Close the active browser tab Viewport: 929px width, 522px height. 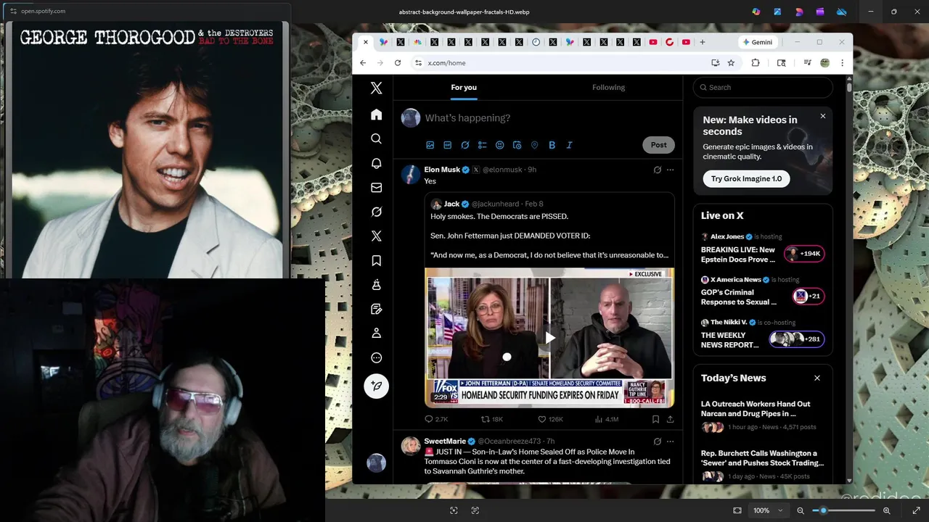point(366,42)
